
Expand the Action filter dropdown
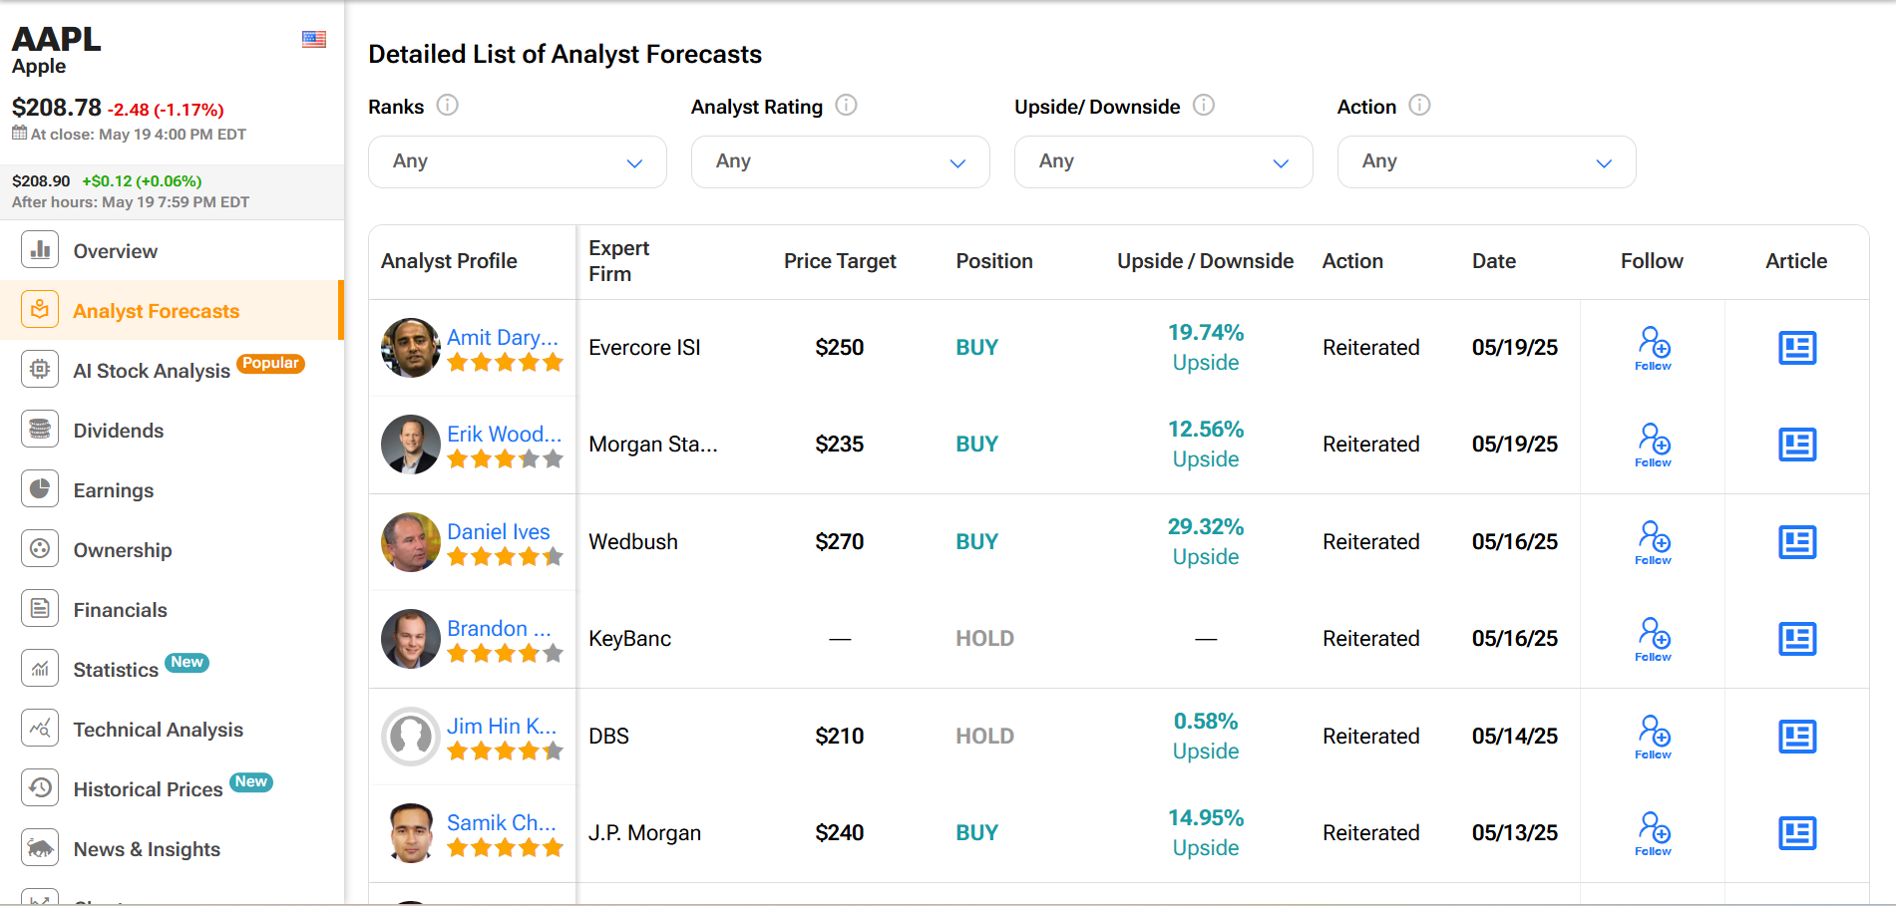tap(1487, 161)
